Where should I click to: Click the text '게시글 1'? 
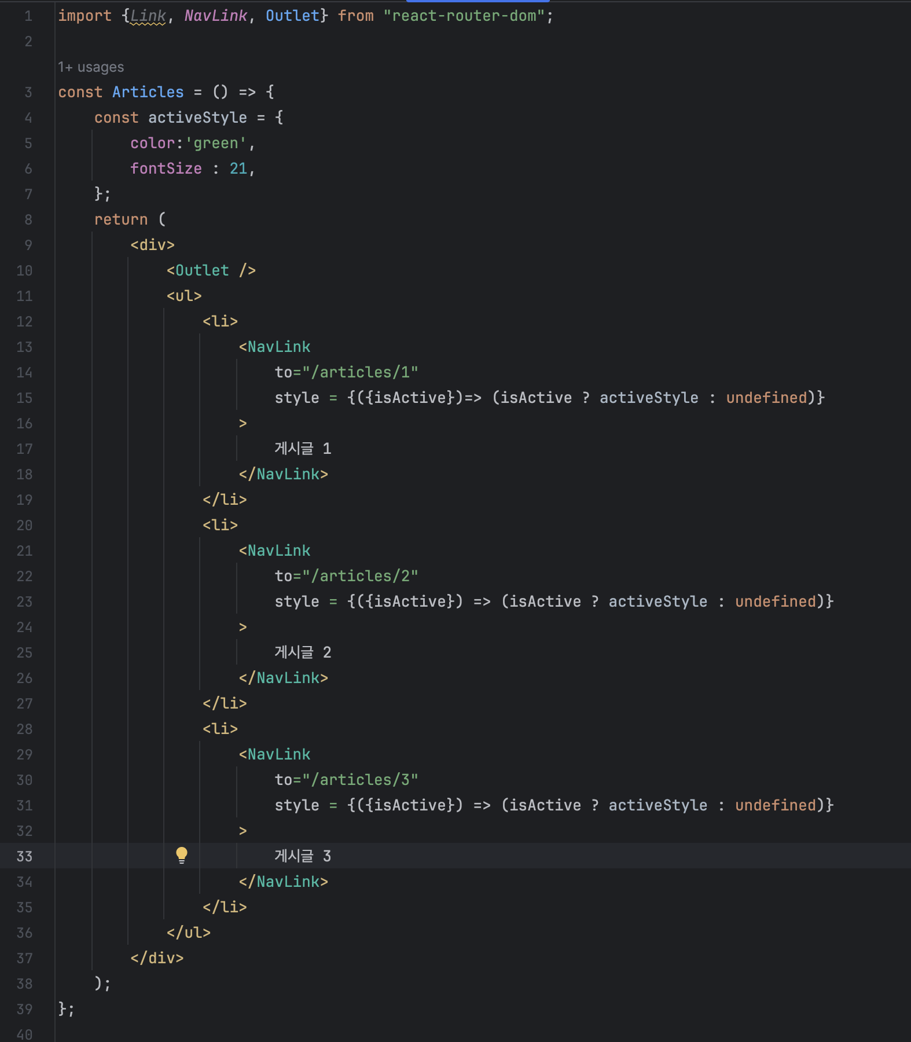tap(303, 449)
